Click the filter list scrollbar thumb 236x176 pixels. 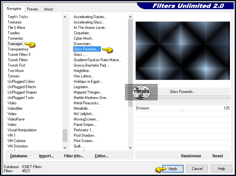pyautogui.click(x=130, y=63)
